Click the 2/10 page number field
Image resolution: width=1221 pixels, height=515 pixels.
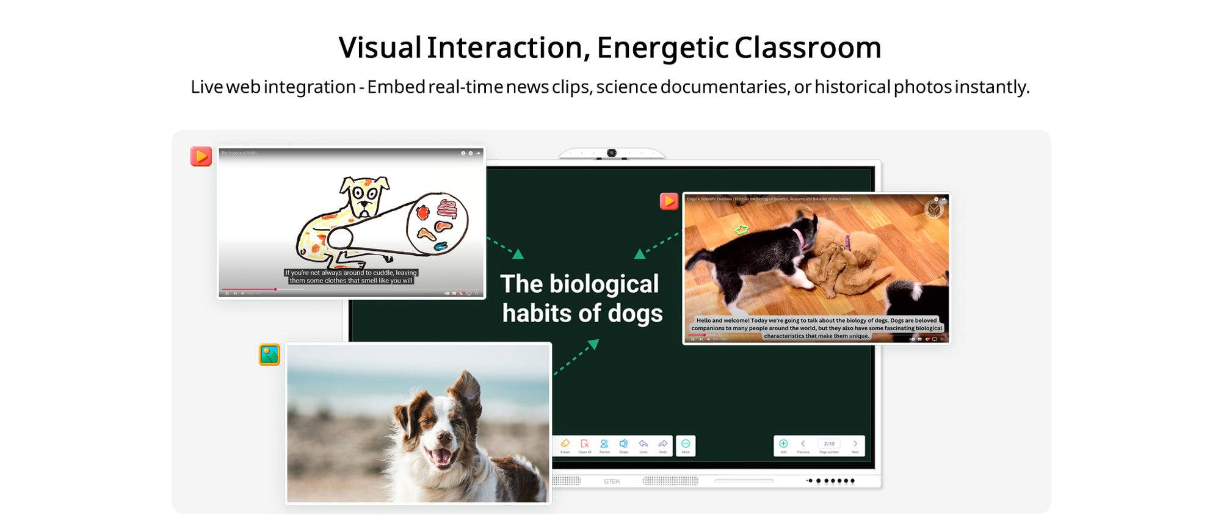[829, 444]
